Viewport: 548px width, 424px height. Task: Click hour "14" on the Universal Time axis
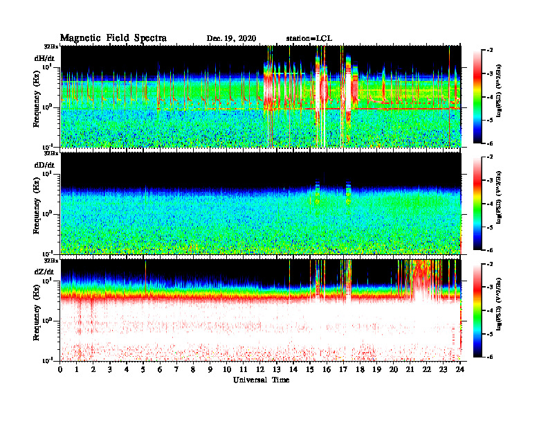(x=293, y=369)
